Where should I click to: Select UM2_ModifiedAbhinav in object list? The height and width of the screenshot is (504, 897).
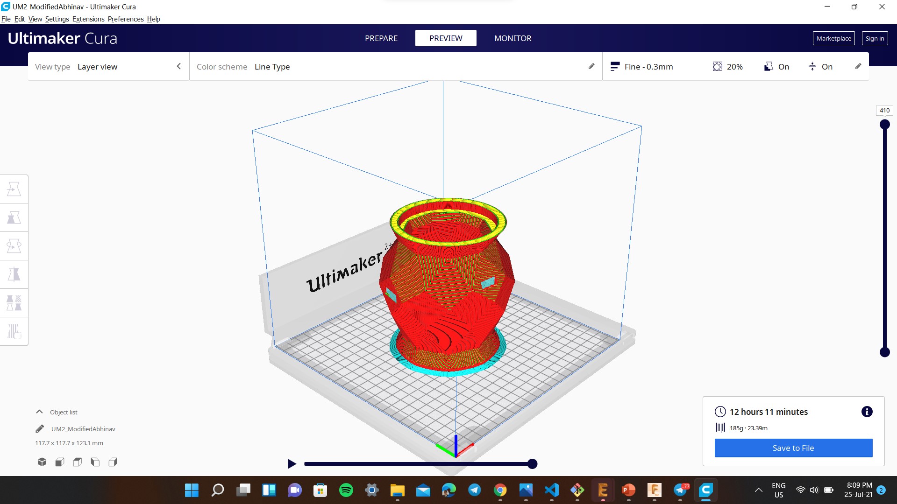pyautogui.click(x=83, y=429)
